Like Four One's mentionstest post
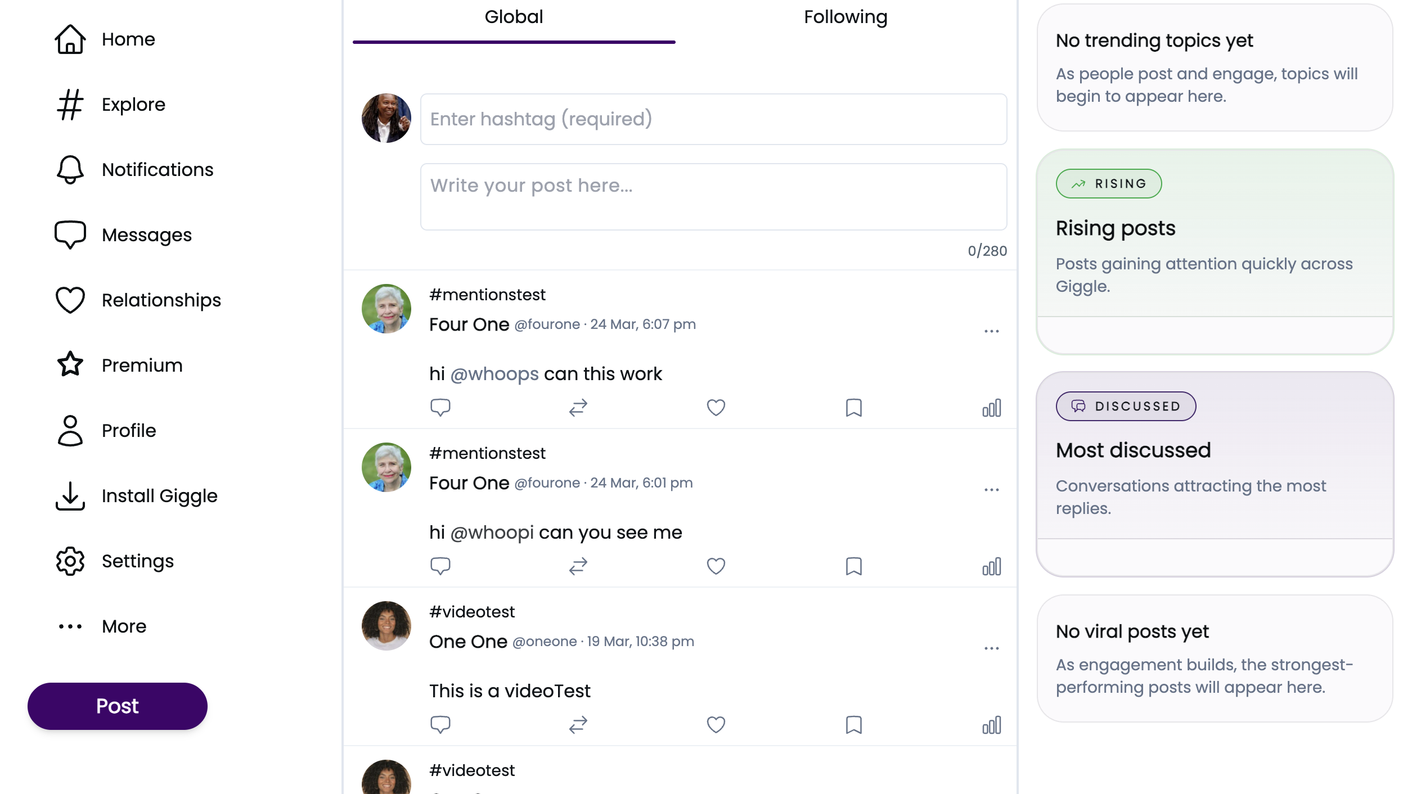This screenshot has height=794, width=1412. click(x=715, y=407)
